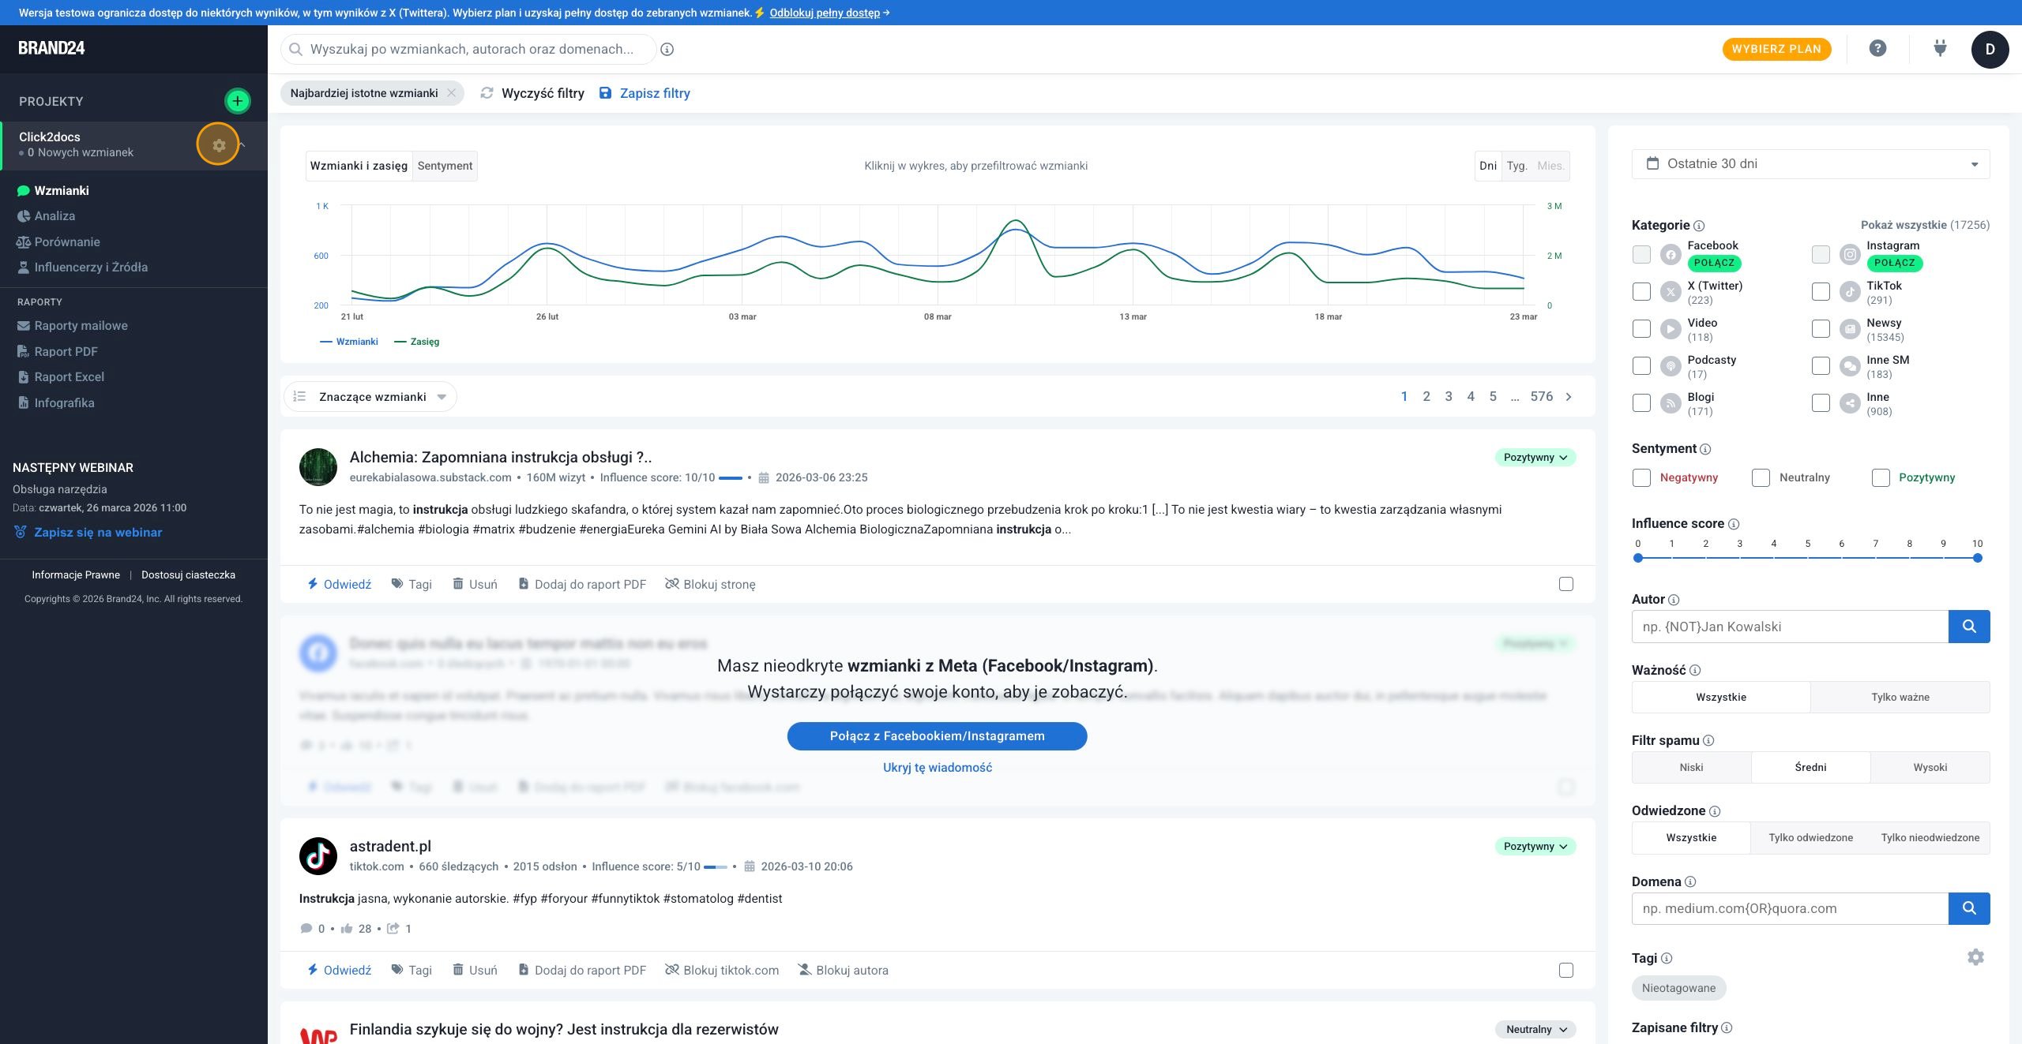Open the Ostatnie 30 dni date dropdown
Screen dimensions: 2022x1044
pyautogui.click(x=1810, y=164)
